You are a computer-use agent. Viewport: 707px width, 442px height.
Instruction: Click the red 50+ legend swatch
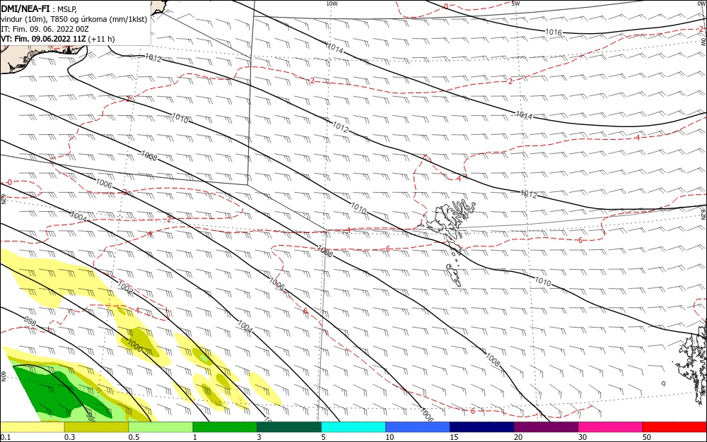[674, 426]
